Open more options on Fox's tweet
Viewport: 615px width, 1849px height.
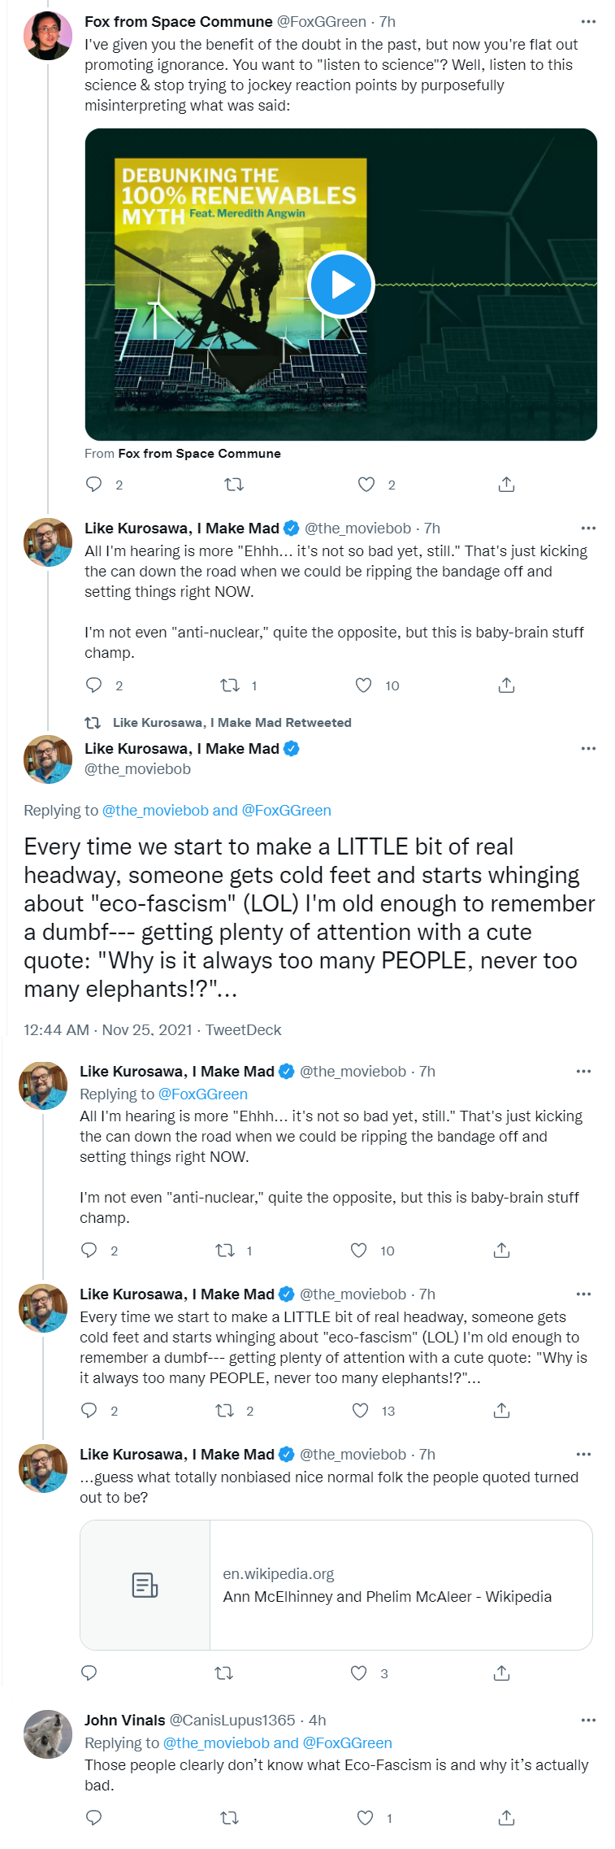point(588,22)
